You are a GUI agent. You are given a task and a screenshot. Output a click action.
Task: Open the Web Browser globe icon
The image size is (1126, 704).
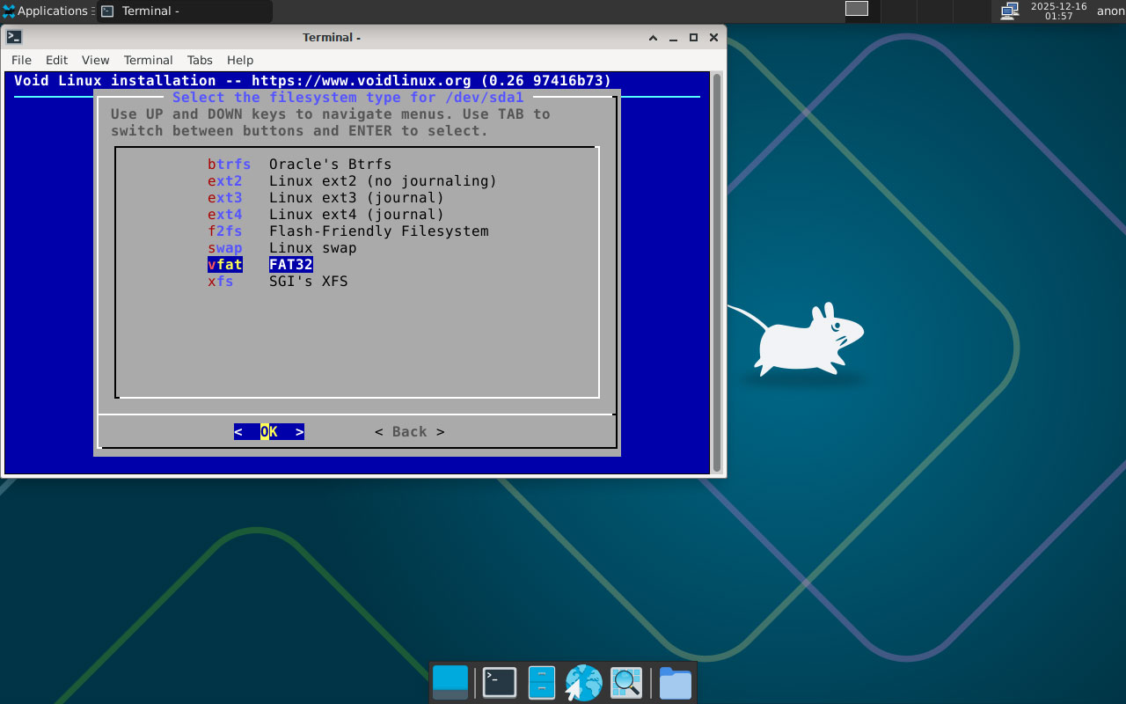pyautogui.click(x=583, y=683)
